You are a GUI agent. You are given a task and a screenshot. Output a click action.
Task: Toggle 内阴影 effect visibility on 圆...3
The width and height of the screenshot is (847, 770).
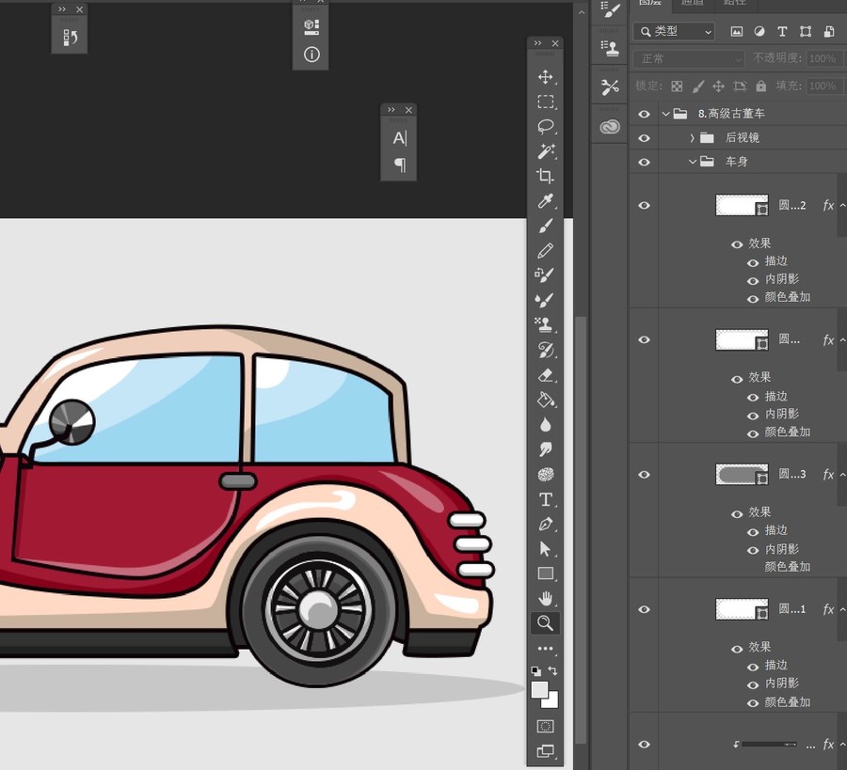coord(753,550)
